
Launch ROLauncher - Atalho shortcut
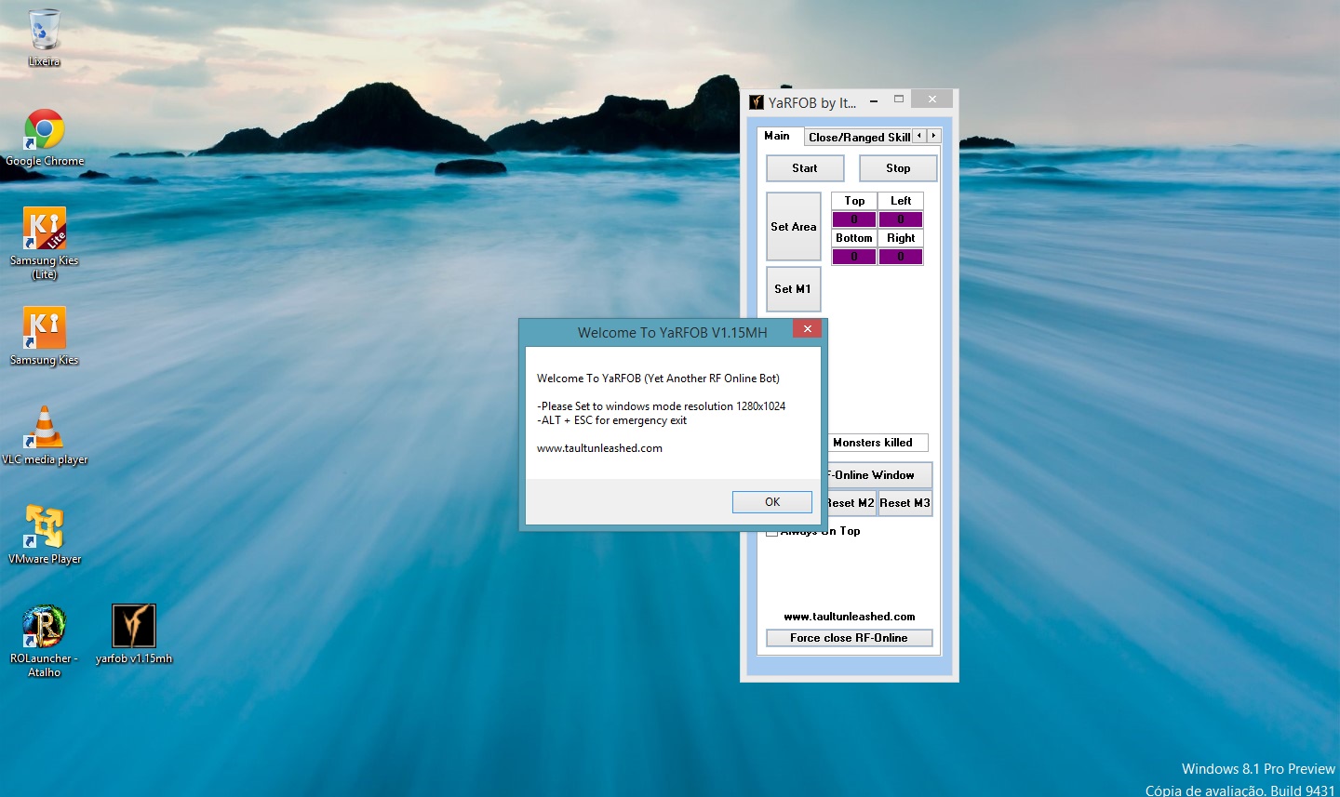point(44,641)
